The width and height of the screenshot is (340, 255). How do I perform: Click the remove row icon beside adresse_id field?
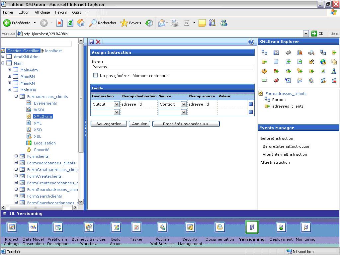pos(251,104)
